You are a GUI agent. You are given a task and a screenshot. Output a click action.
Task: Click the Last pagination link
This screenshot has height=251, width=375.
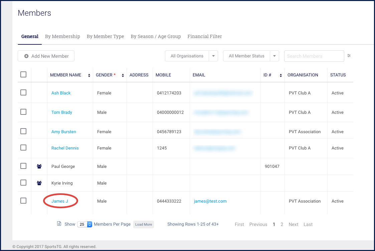(308, 225)
